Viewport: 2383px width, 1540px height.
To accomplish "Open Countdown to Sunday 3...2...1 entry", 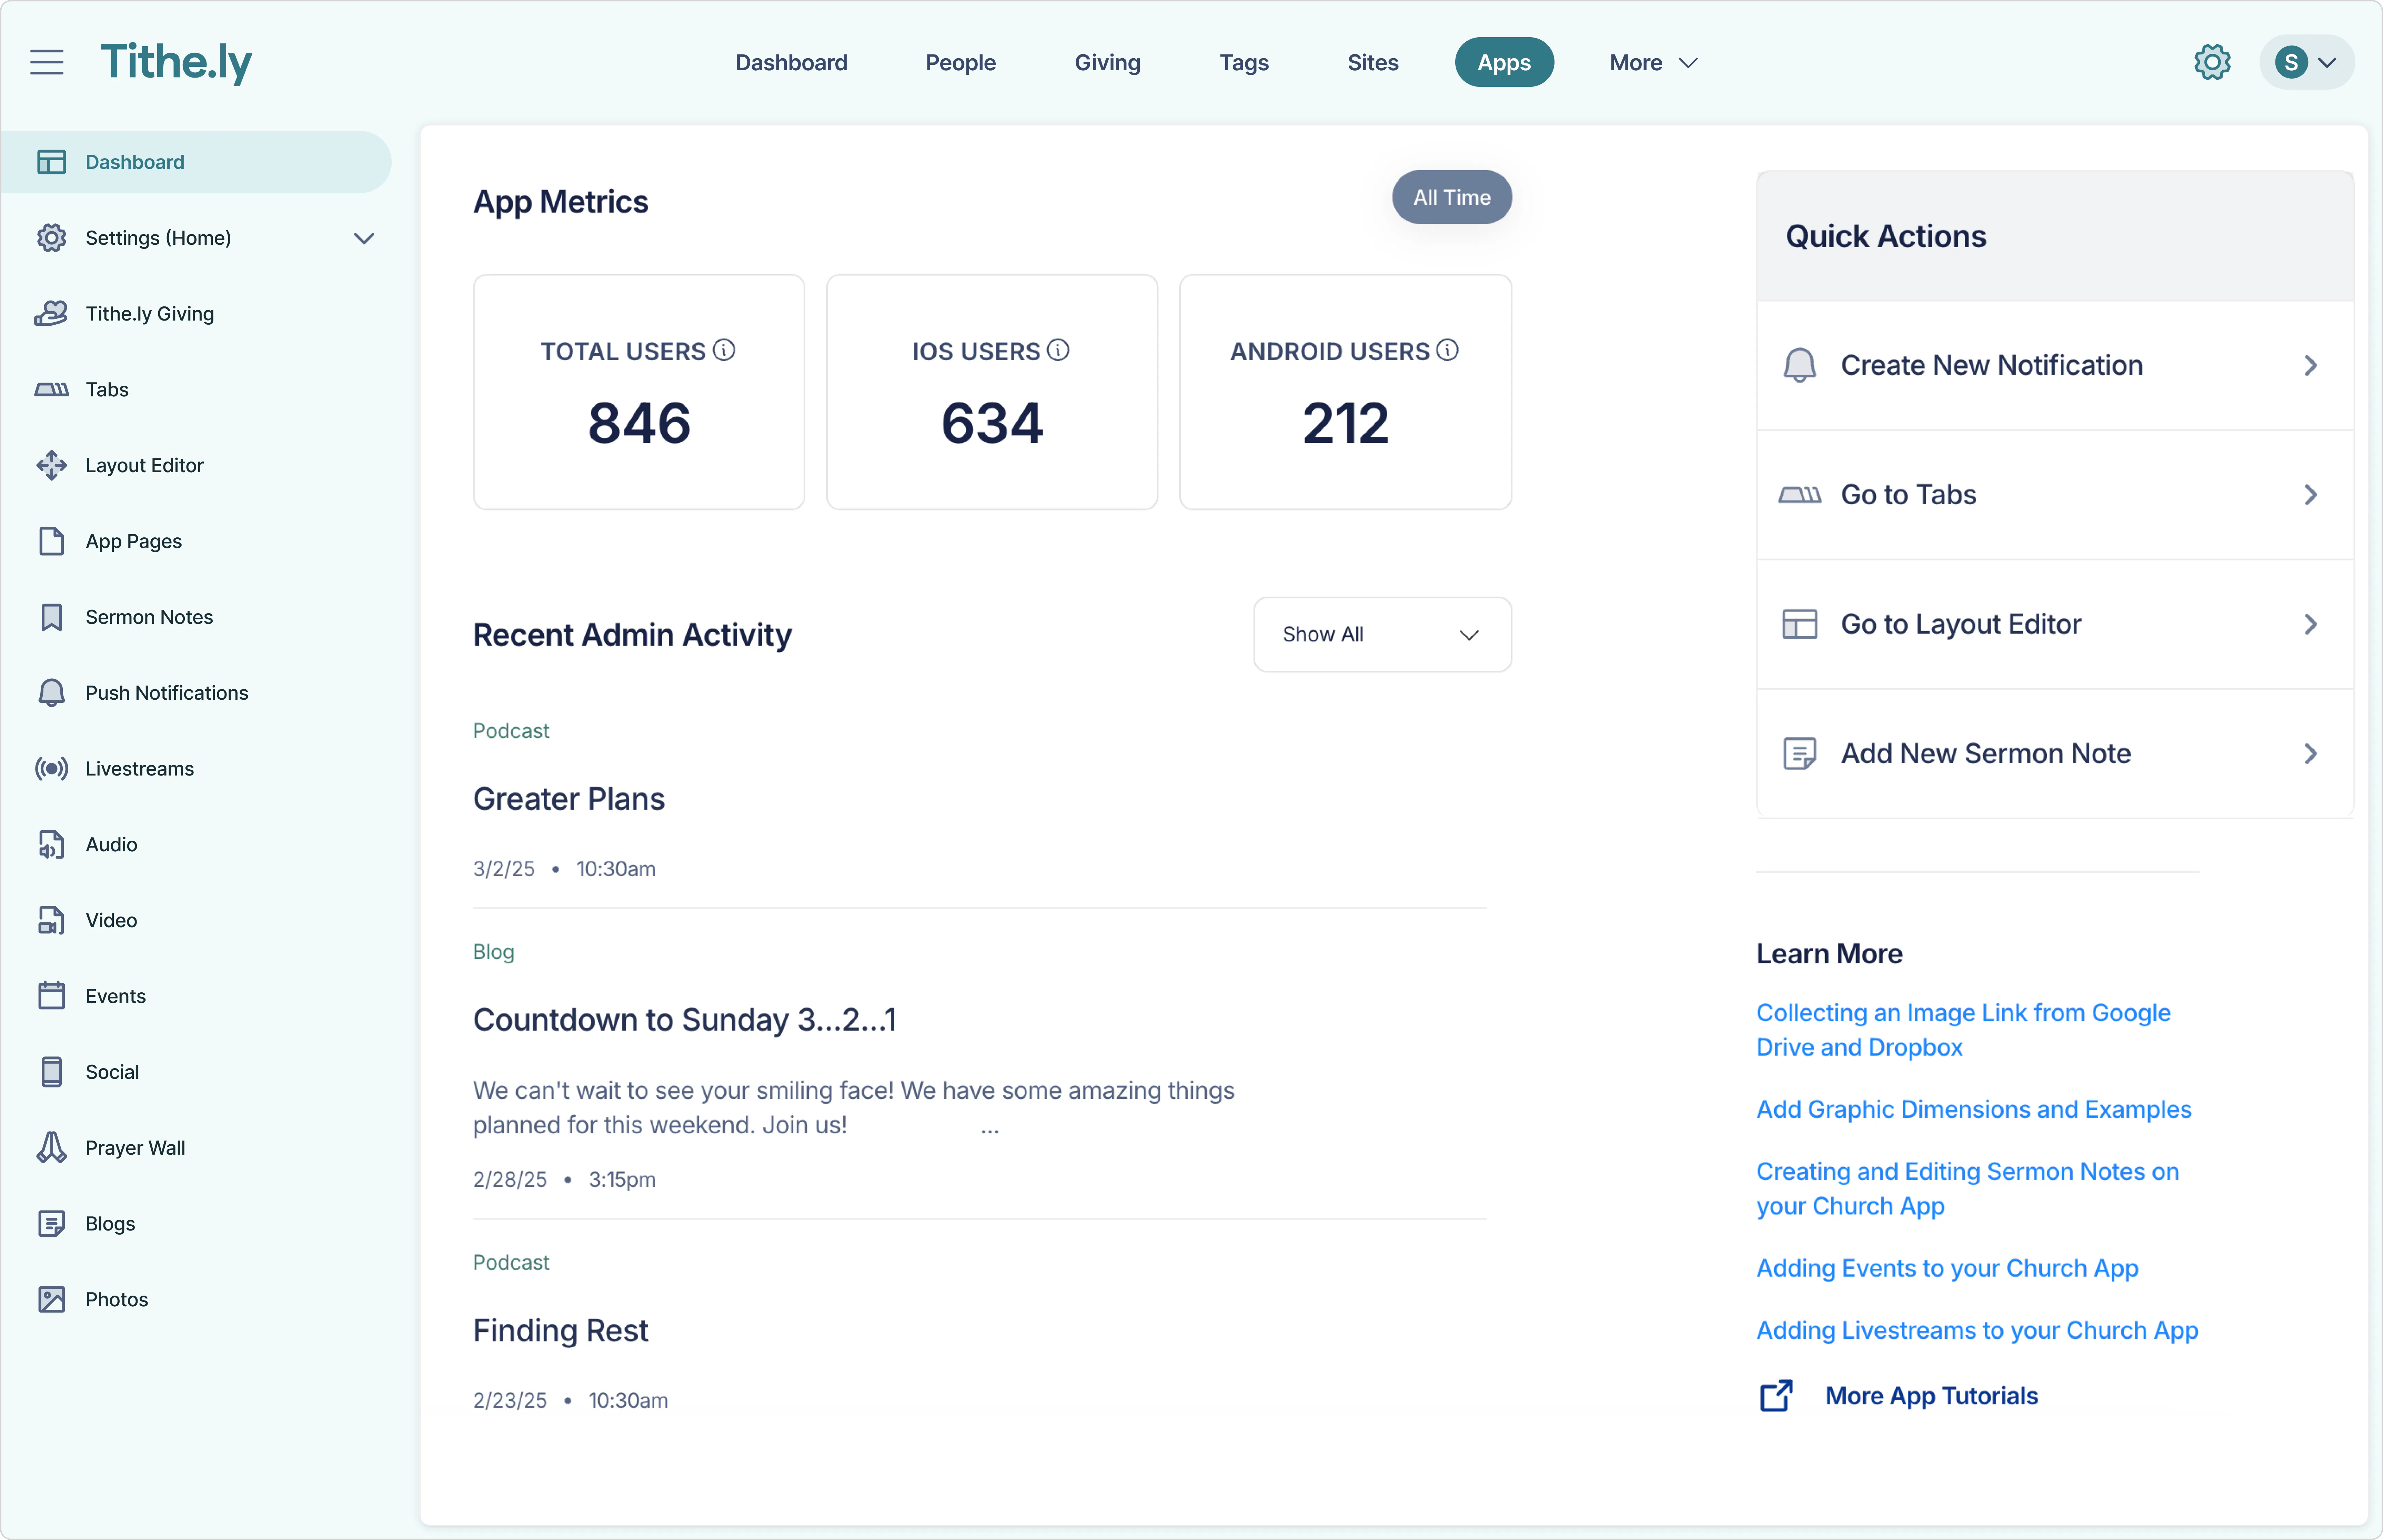I will click(x=685, y=1020).
